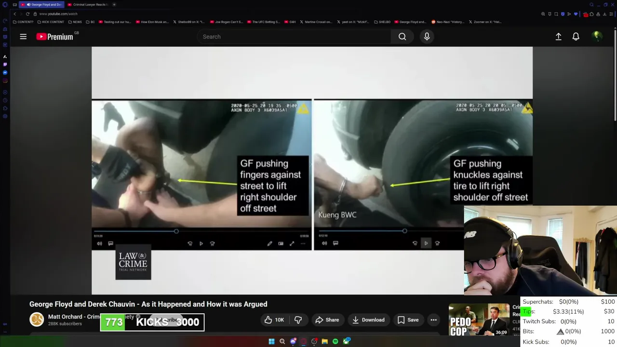Play the left bodycam clip
Viewport: 617px width, 347px height.
point(201,243)
